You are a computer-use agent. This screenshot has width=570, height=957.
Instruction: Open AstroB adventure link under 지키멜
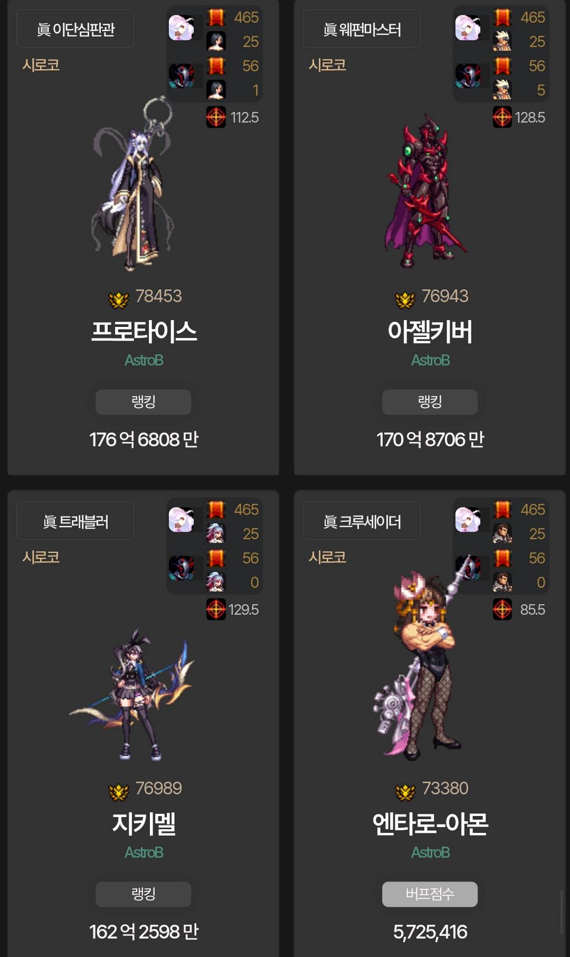pos(144,852)
